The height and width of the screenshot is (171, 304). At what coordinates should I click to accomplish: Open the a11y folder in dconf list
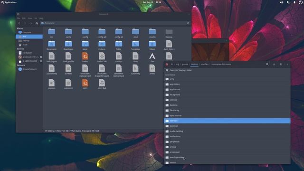[x=227, y=79]
